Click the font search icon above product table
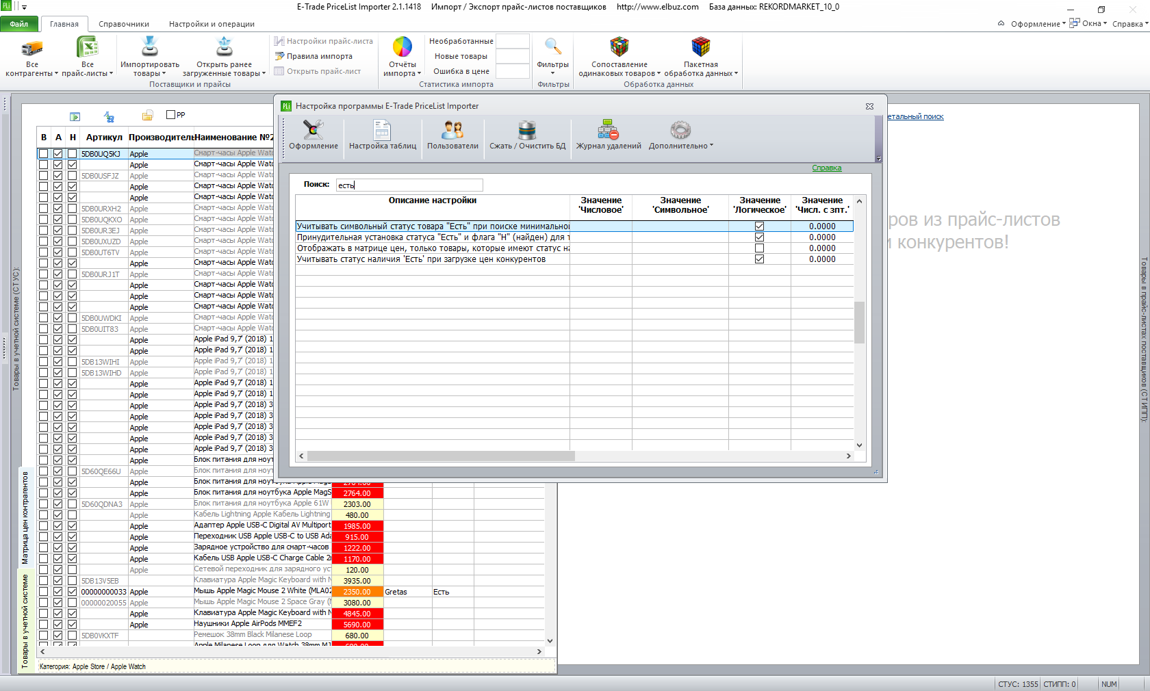Viewport: 1150px width, 691px height. [109, 116]
